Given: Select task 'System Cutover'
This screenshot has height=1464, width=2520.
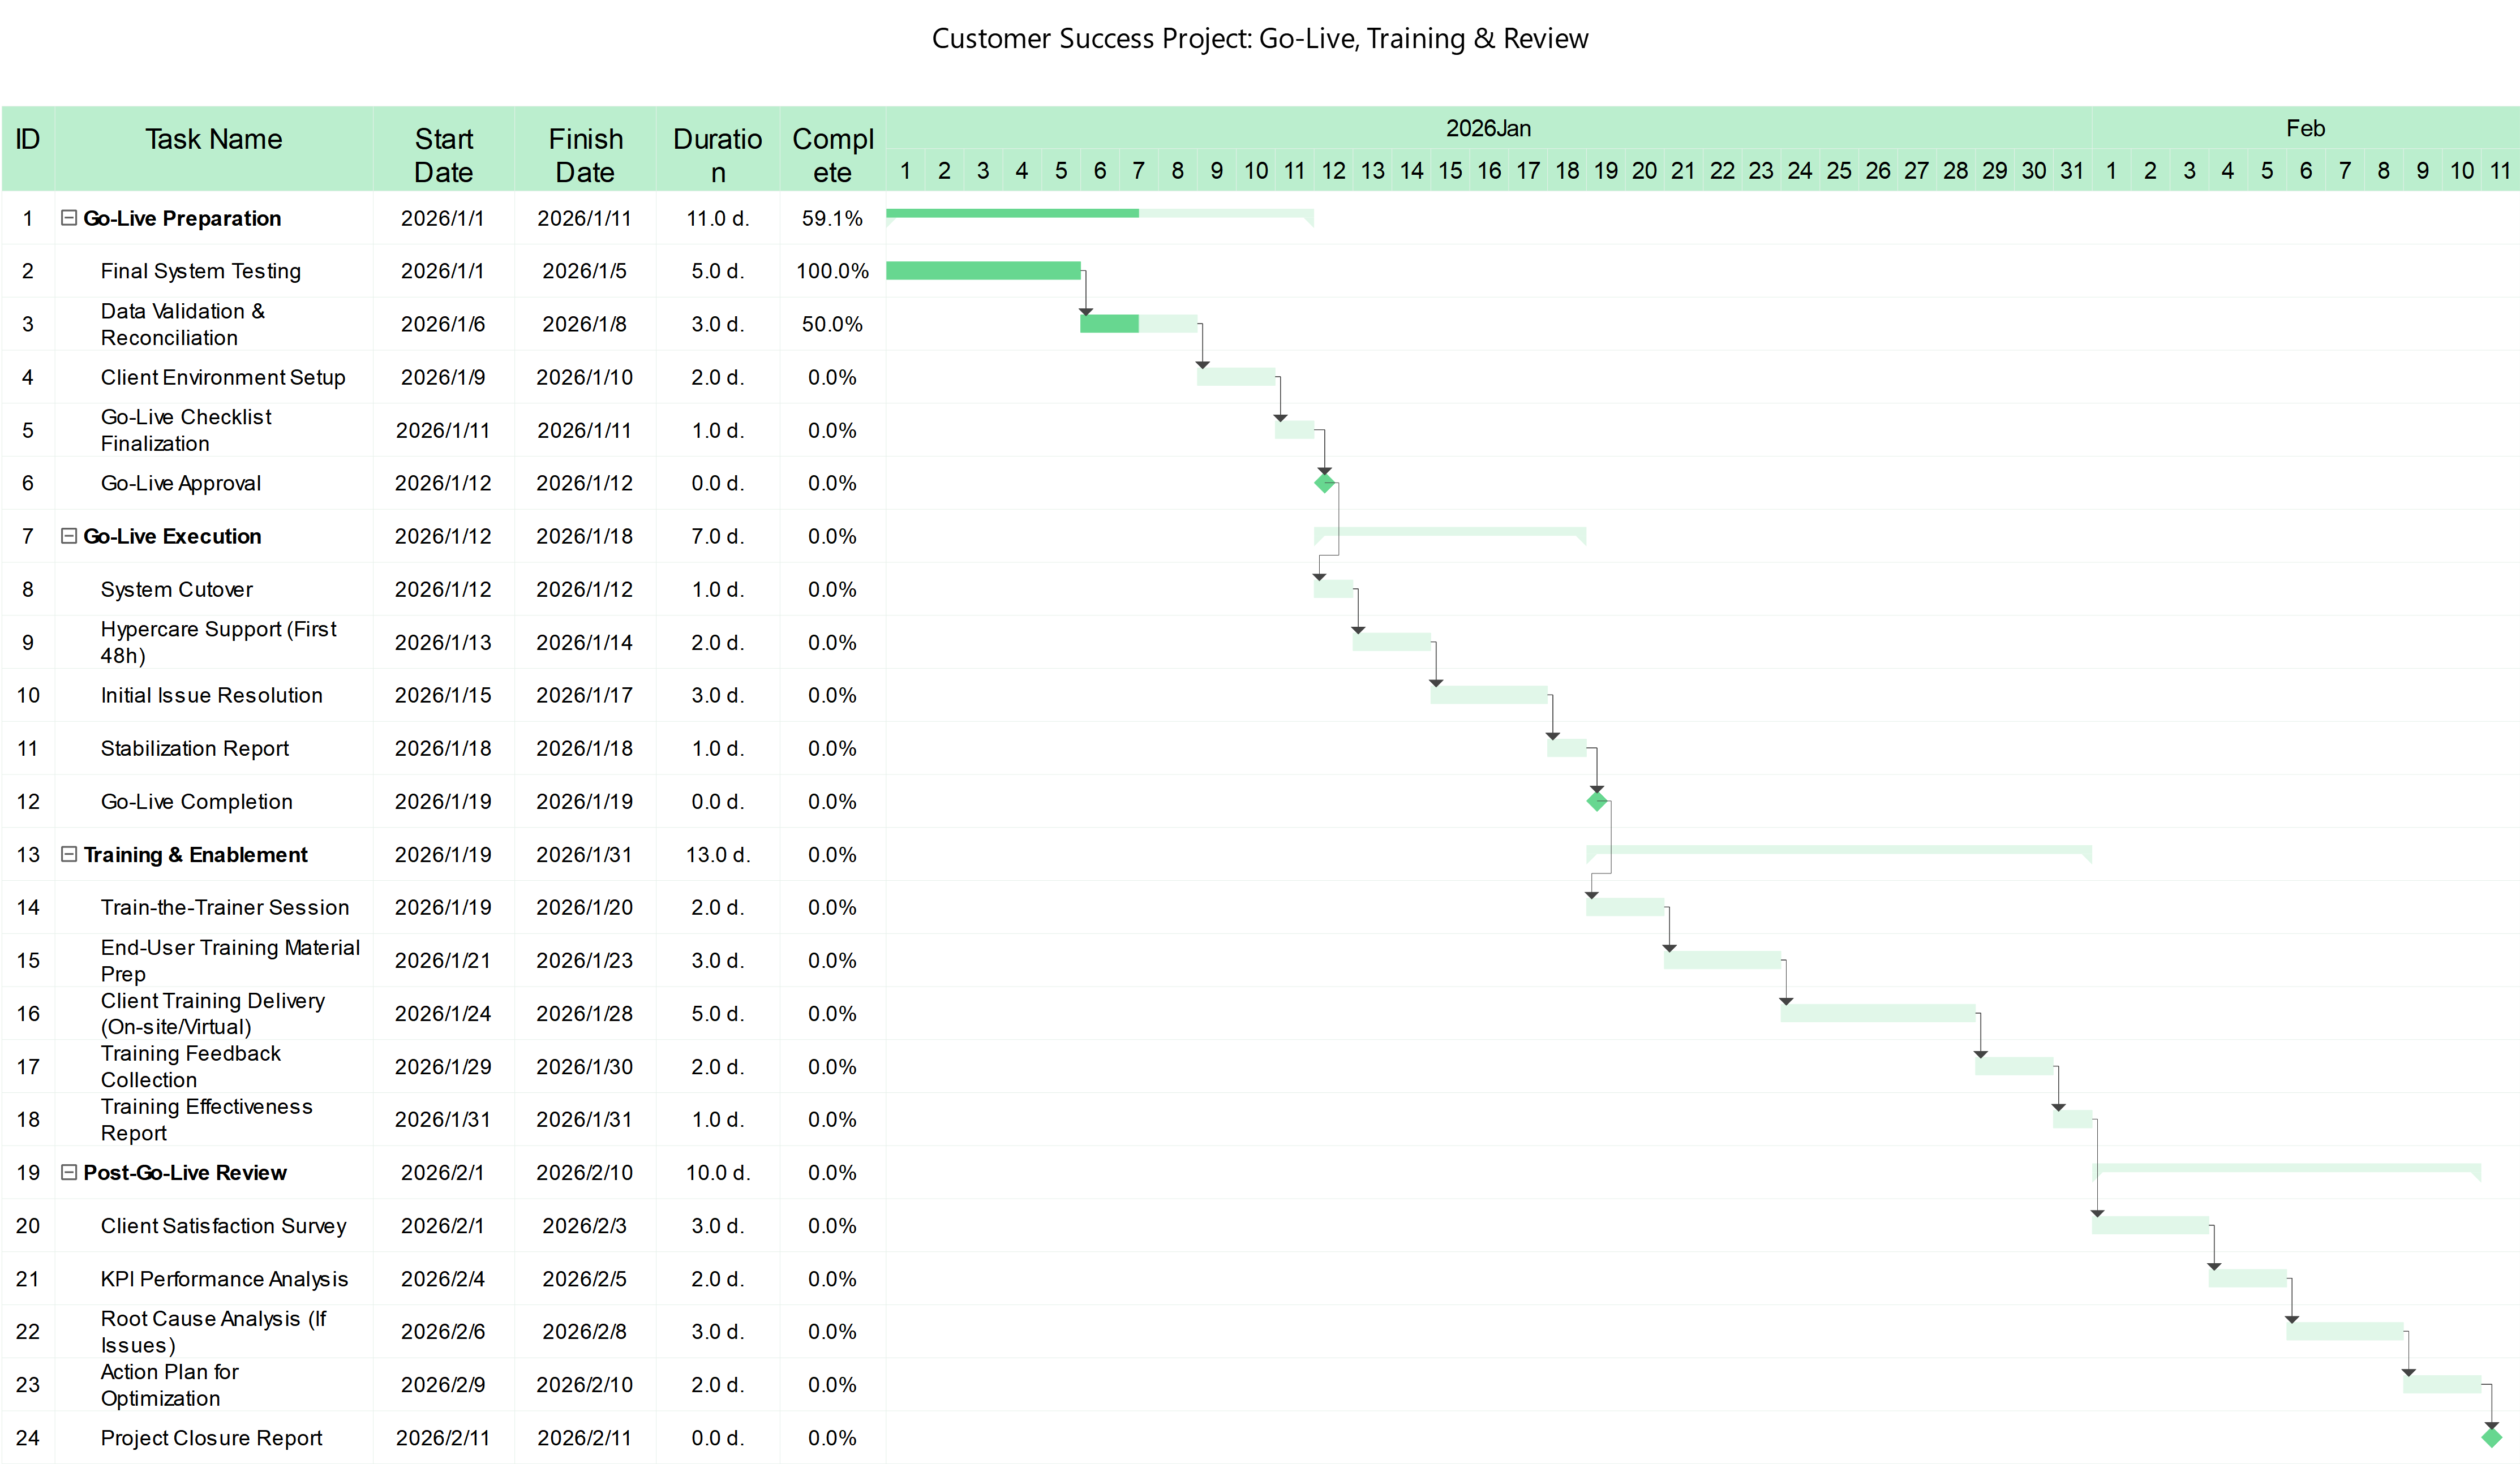Looking at the screenshot, I should point(177,589).
